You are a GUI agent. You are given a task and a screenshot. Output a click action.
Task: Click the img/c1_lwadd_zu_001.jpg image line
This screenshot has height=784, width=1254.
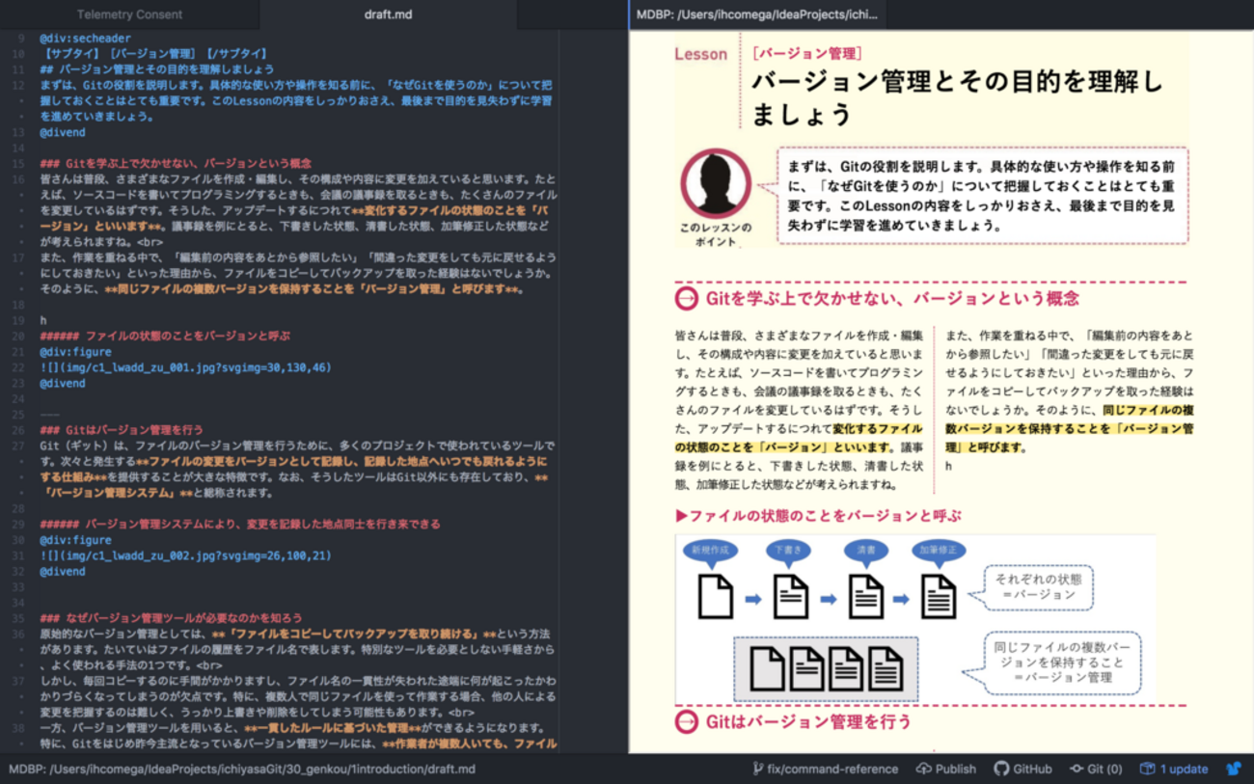click(185, 367)
